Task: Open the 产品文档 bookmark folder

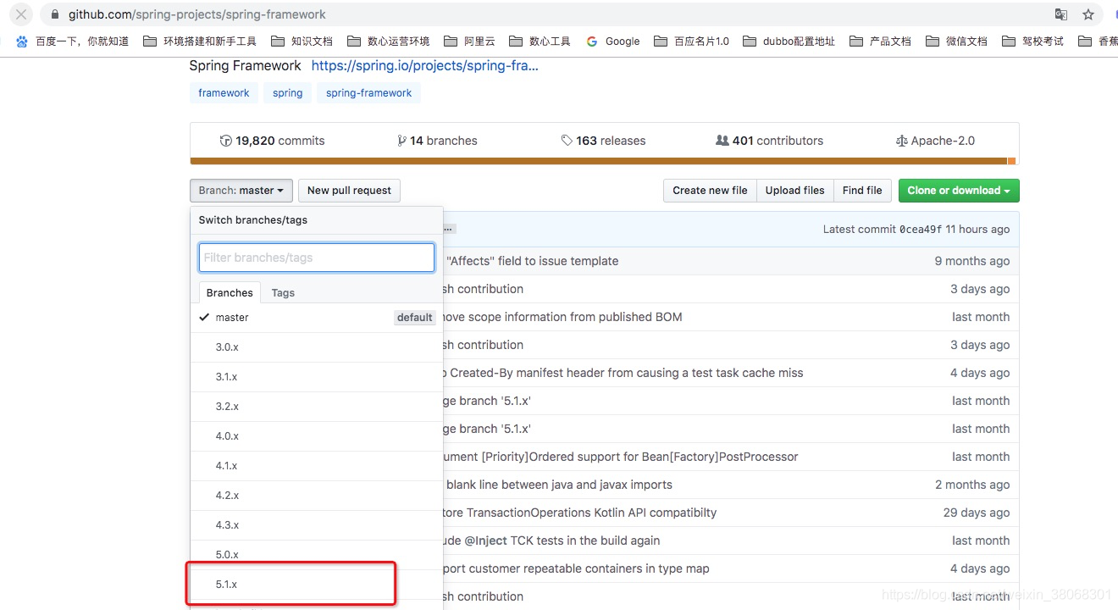Action: click(x=880, y=41)
